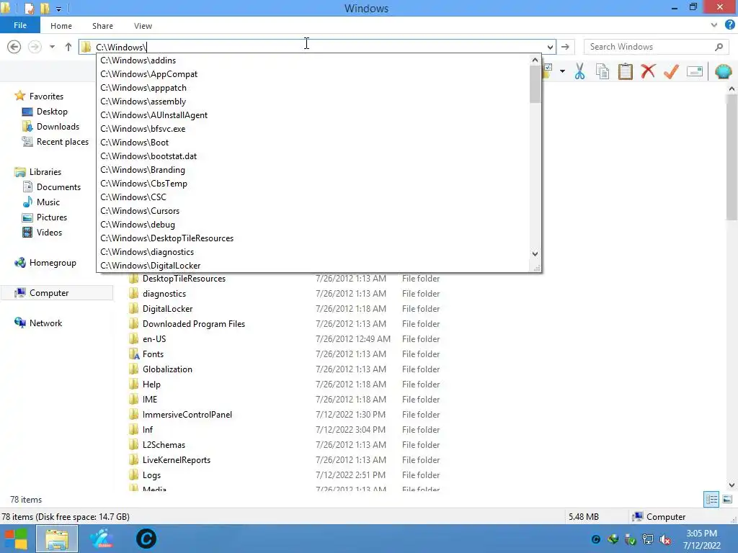The height and width of the screenshot is (553, 738).
Task: Click the Cut scissors icon
Action: [579, 71]
